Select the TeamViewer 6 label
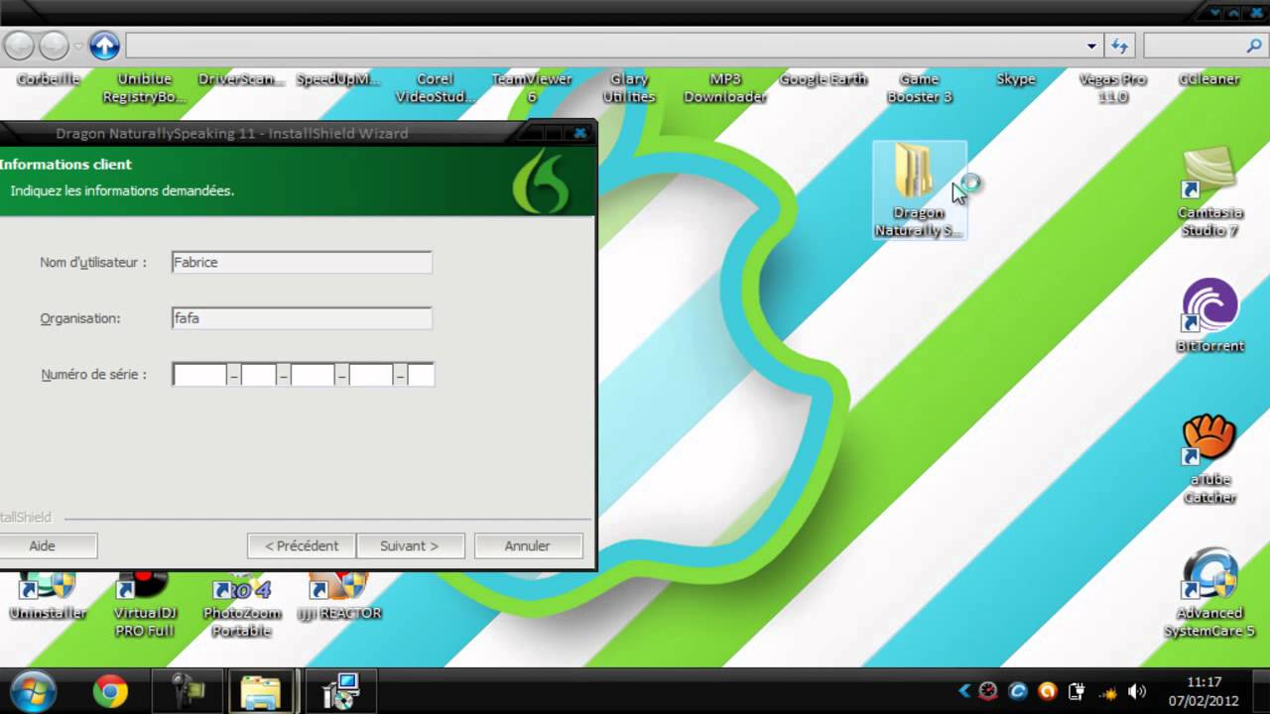This screenshot has height=714, width=1270. click(x=532, y=88)
